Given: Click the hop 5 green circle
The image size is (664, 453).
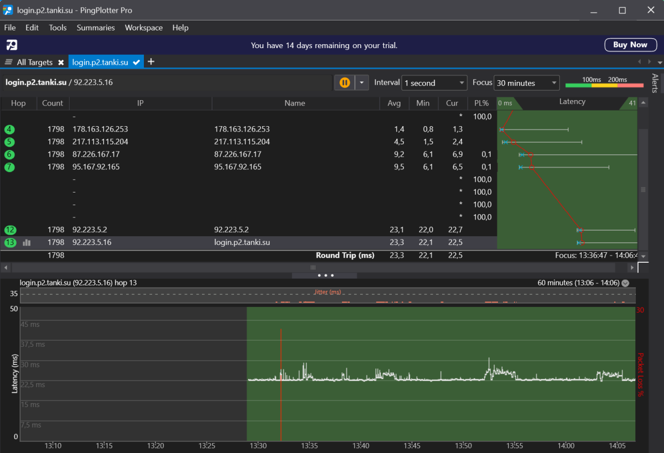Looking at the screenshot, I should click(x=10, y=142).
